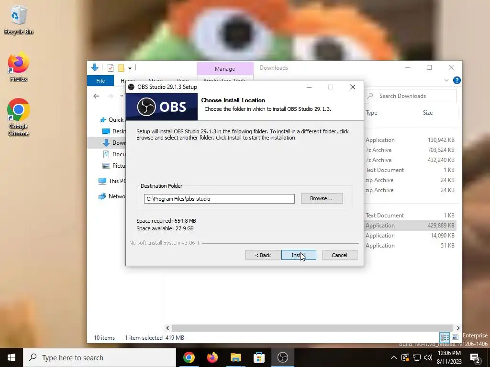Viewport: 490px width, 367px height.
Task: Open the Windows Start menu
Action: point(11,357)
